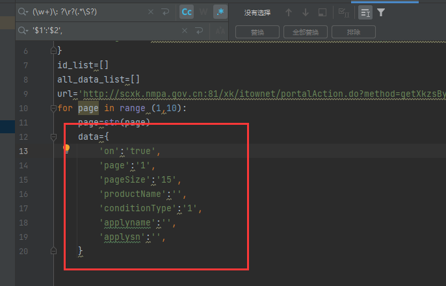Image resolution: width=446 pixels, height=286 pixels.
Task: Clear the find field text
Action: coord(151,12)
